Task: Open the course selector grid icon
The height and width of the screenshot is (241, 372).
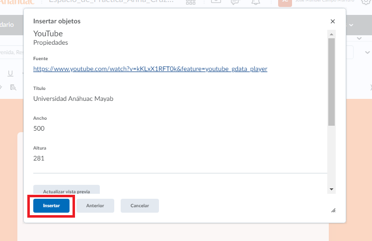Action: click(190, 2)
